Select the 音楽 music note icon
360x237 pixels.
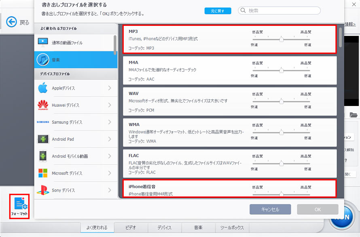43,59
